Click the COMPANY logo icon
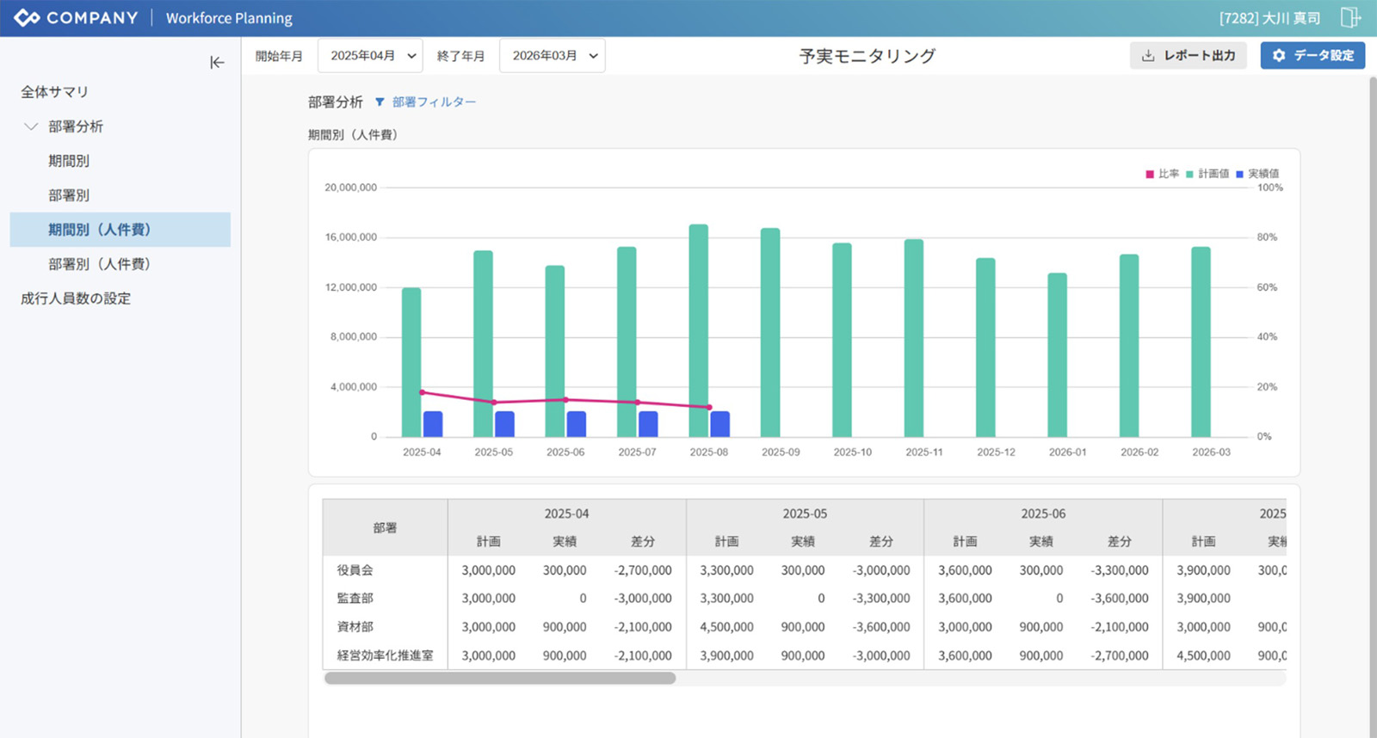Viewport: 1377px width, 738px height. pyautogui.click(x=27, y=18)
